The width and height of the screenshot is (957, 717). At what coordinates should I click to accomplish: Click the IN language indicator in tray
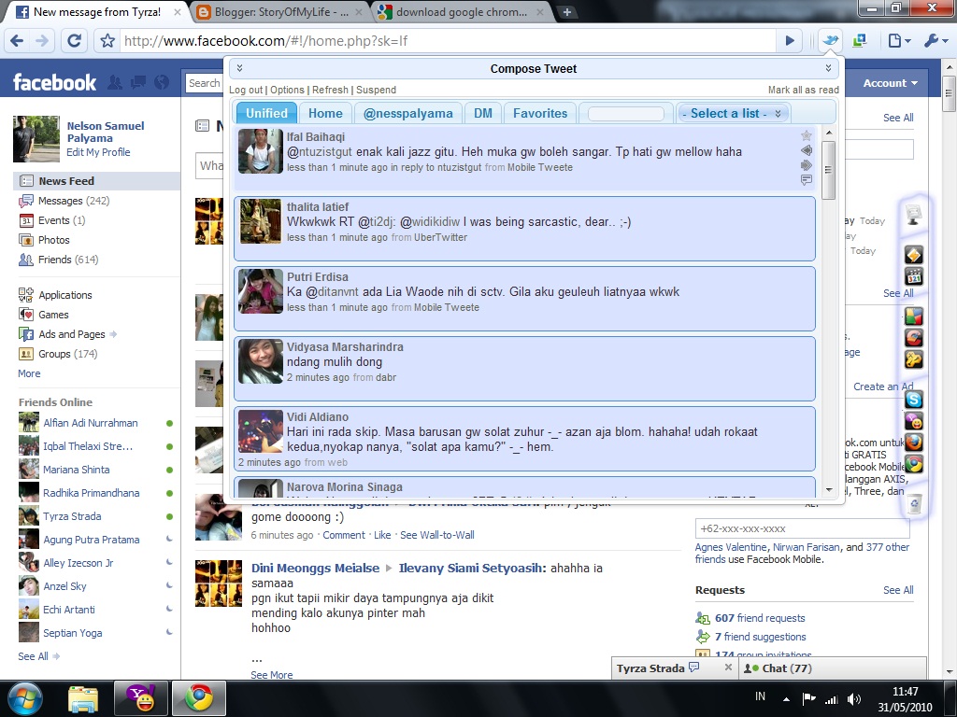tap(760, 696)
